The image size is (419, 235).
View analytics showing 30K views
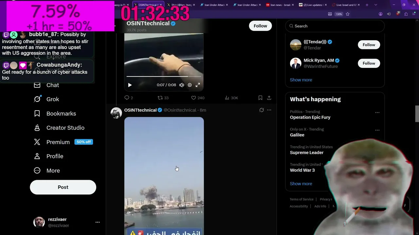(x=231, y=98)
